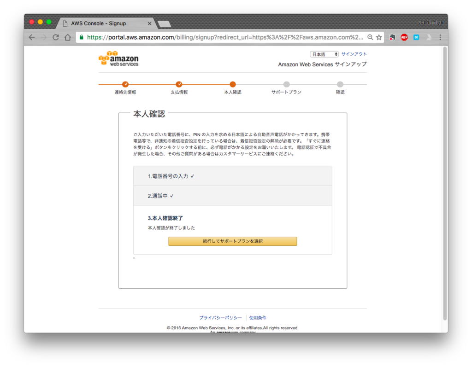Click the Amazon Web Services logo
This screenshot has height=367, width=472.
(118, 58)
